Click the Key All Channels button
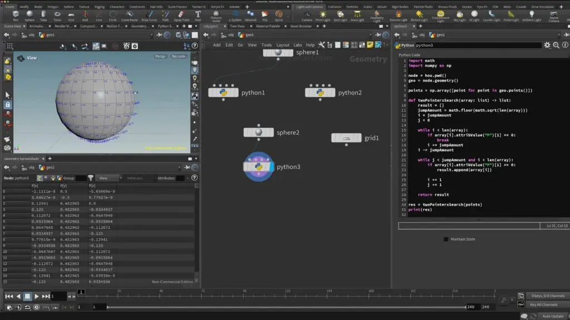Image resolution: width=570 pixels, height=320 pixels. pos(544,304)
